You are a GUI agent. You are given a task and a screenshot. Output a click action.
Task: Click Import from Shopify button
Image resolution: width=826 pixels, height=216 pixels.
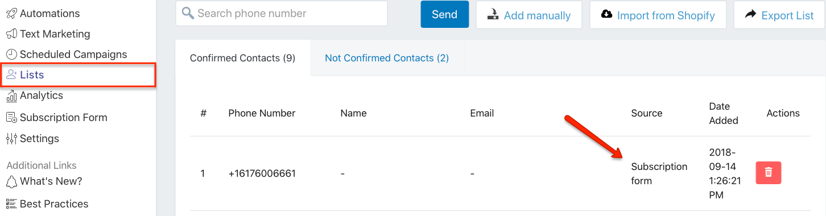pyautogui.click(x=658, y=15)
